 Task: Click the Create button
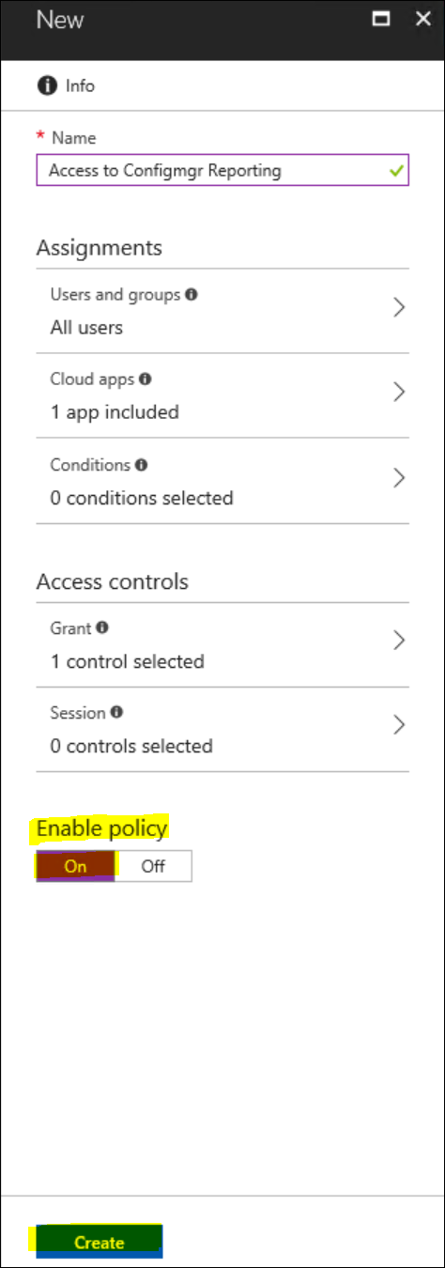pyautogui.click(x=100, y=1243)
